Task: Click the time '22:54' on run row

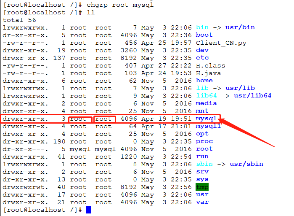Action: [181, 157]
